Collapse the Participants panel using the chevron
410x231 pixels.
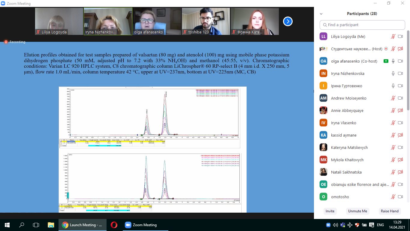[x=321, y=14]
